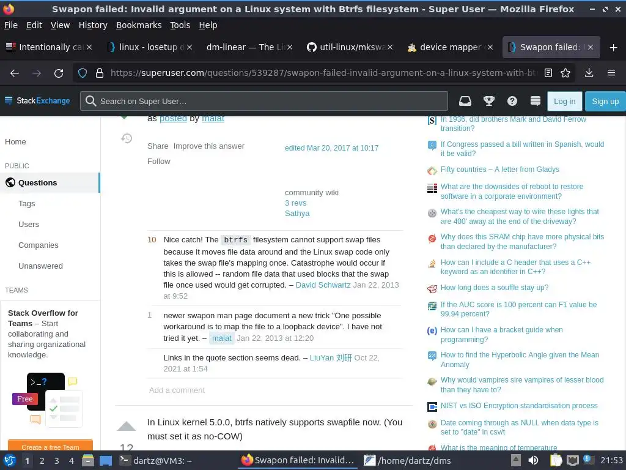
Task: Open StackExchange logo menu
Action: tap(37, 101)
